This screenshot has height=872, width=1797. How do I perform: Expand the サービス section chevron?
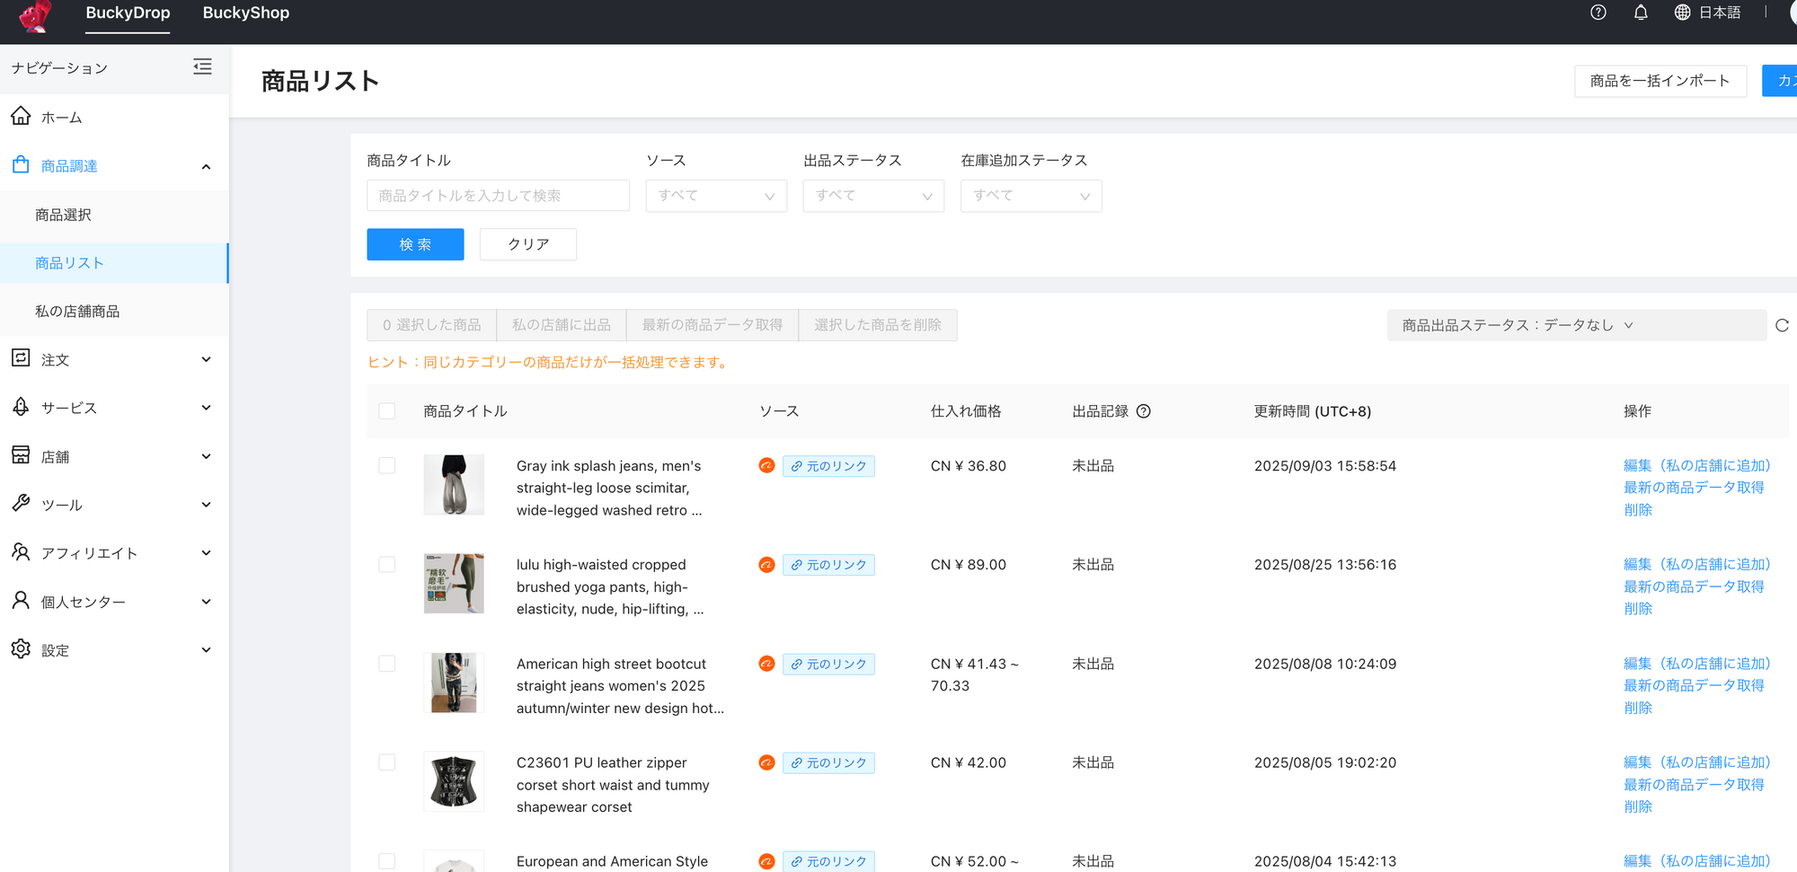(206, 408)
